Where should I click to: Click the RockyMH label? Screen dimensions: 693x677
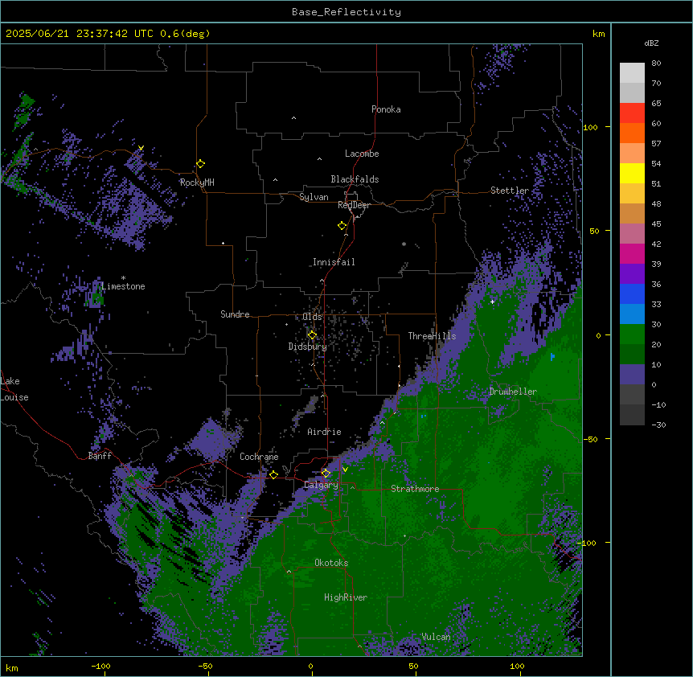197,183
